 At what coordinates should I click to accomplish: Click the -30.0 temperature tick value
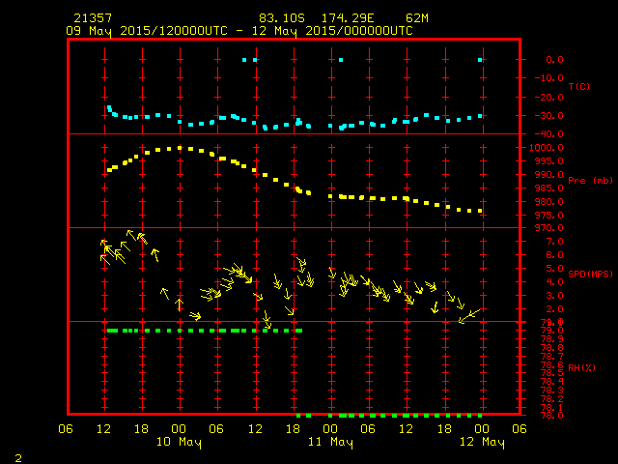click(x=549, y=116)
